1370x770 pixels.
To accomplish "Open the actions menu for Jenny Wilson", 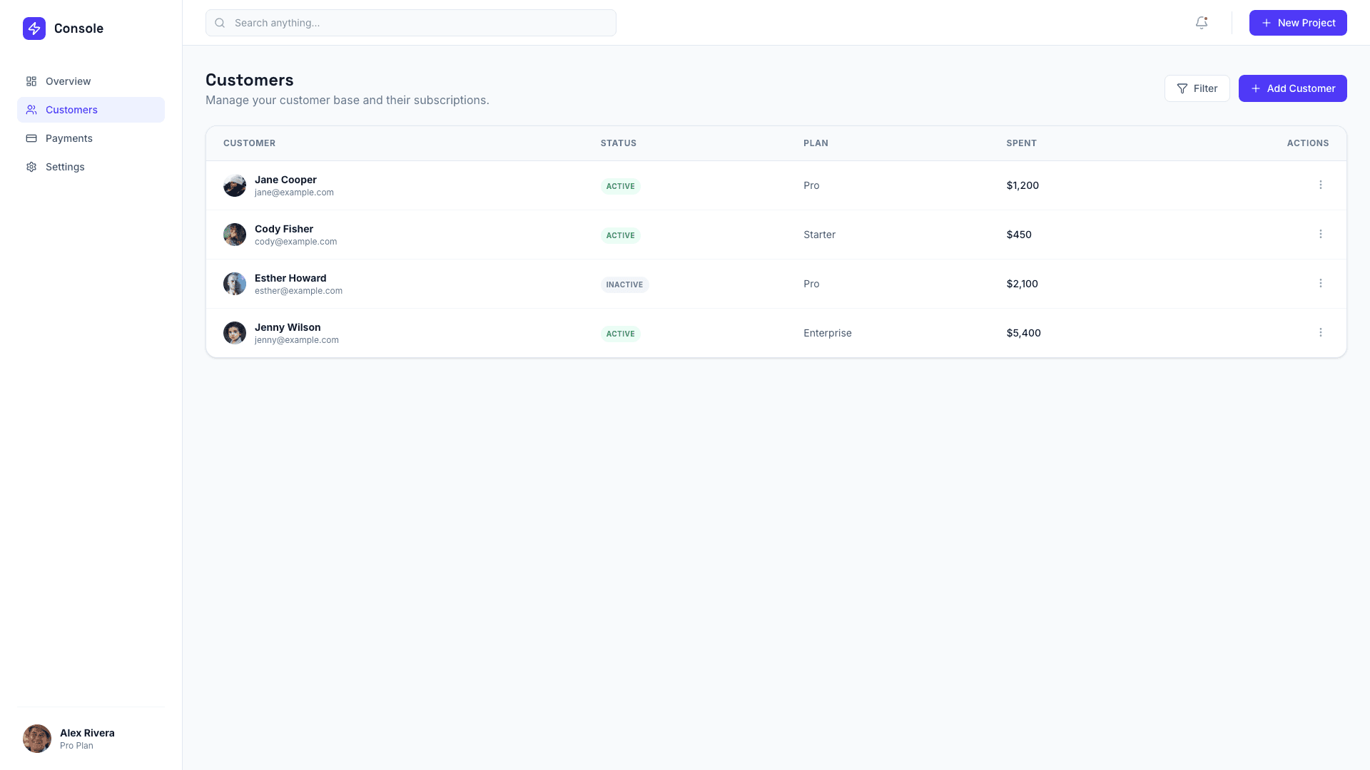I will [x=1321, y=332].
